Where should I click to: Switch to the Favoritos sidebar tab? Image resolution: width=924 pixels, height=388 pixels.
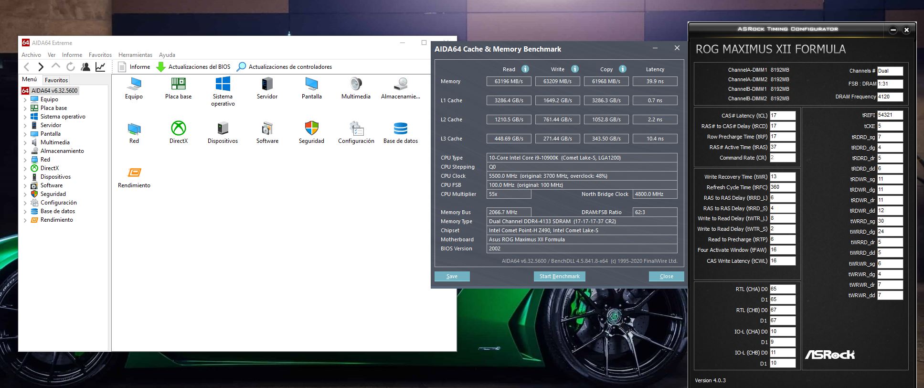[x=56, y=80]
